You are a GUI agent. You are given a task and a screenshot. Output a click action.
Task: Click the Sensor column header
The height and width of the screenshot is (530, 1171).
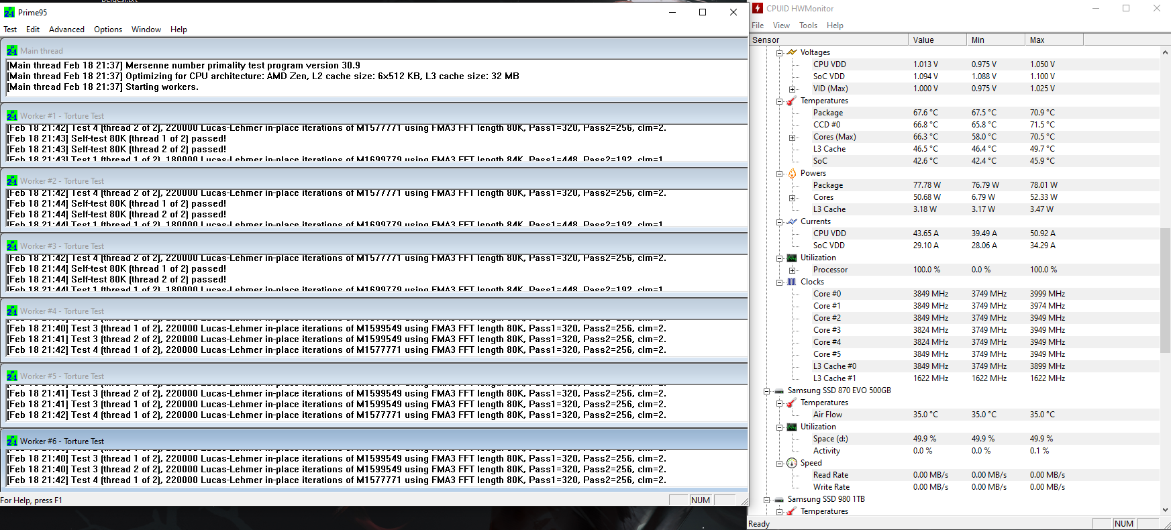tap(829, 40)
